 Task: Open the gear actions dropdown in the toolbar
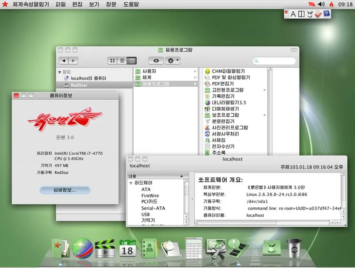171,60
